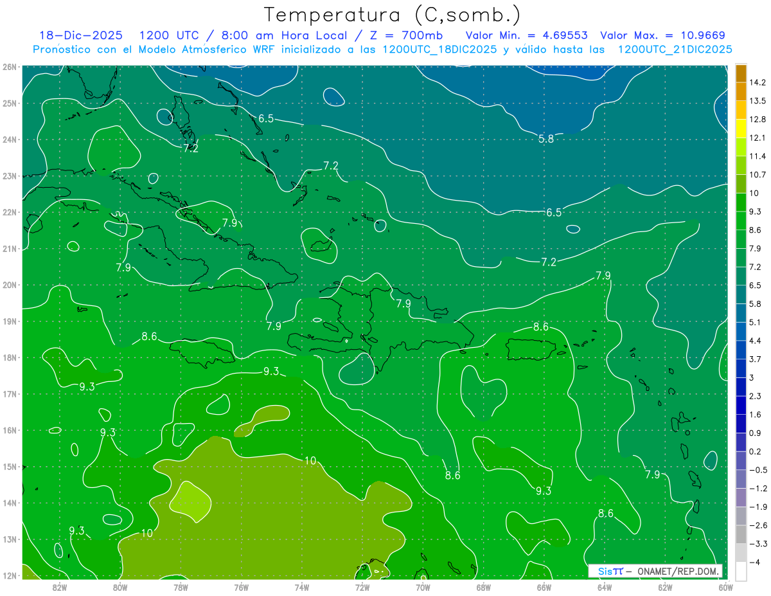Click the '18-Dic-2025' date text

[x=80, y=35]
